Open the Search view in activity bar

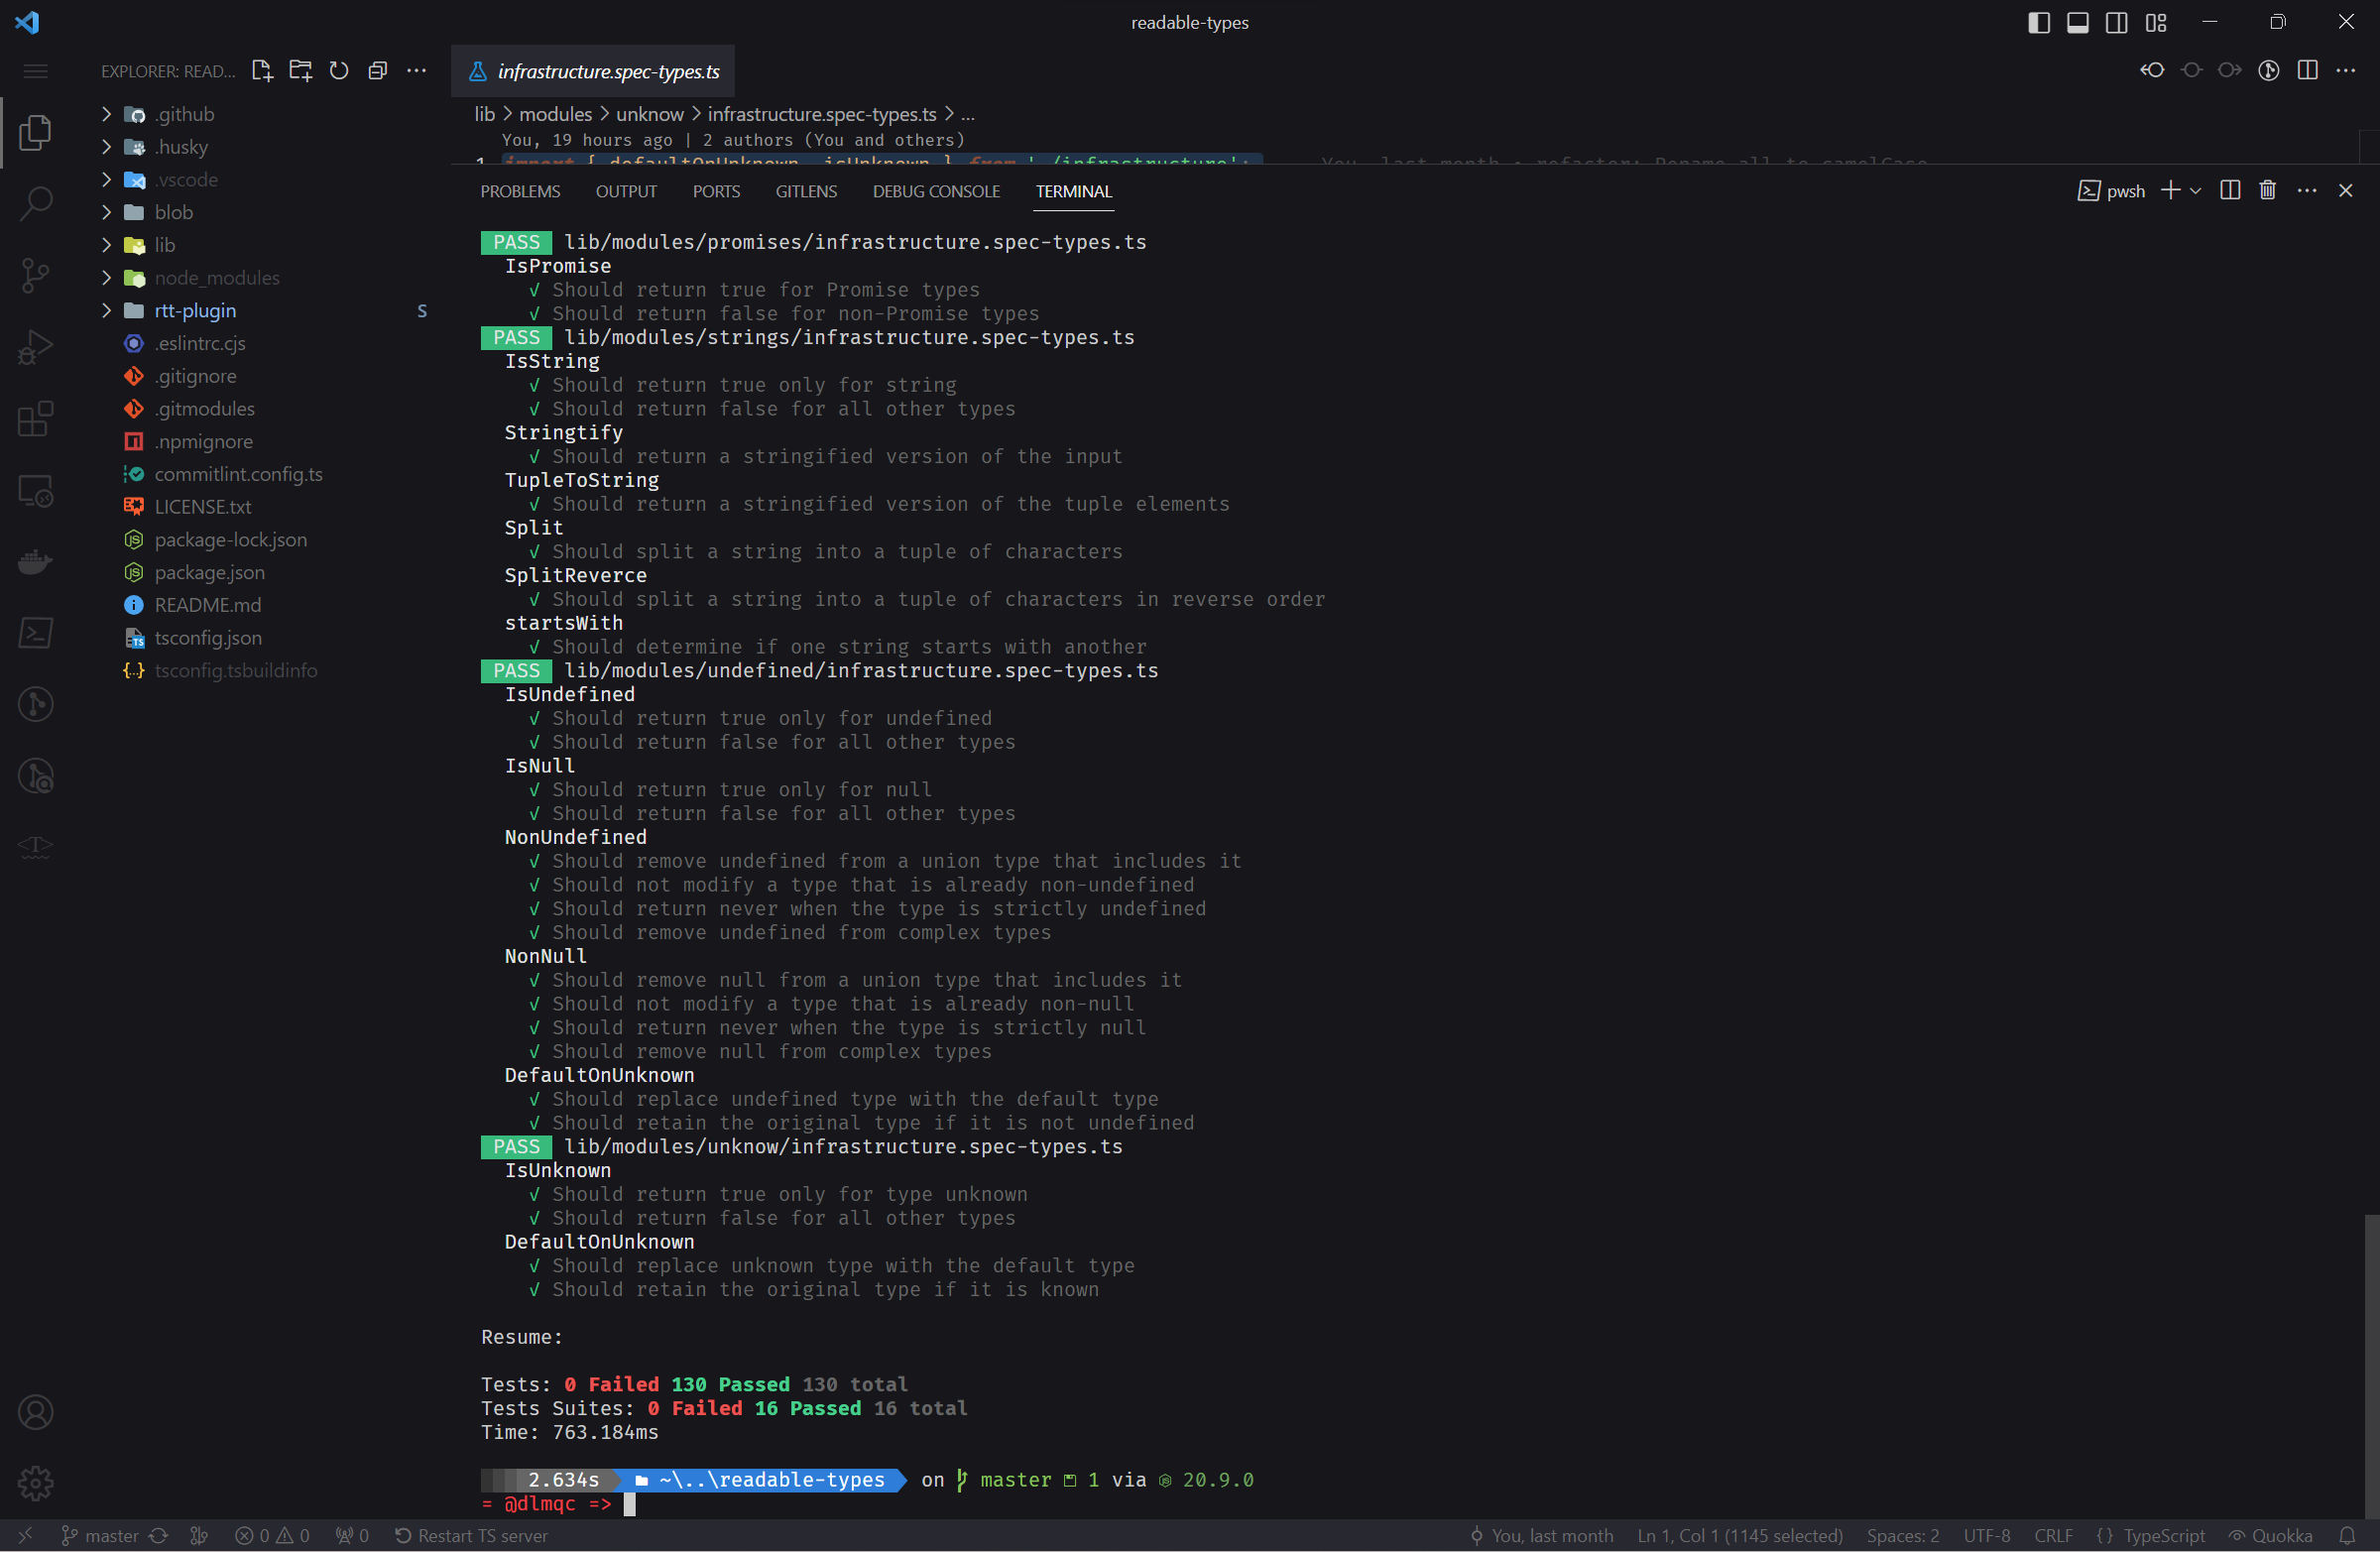36,203
